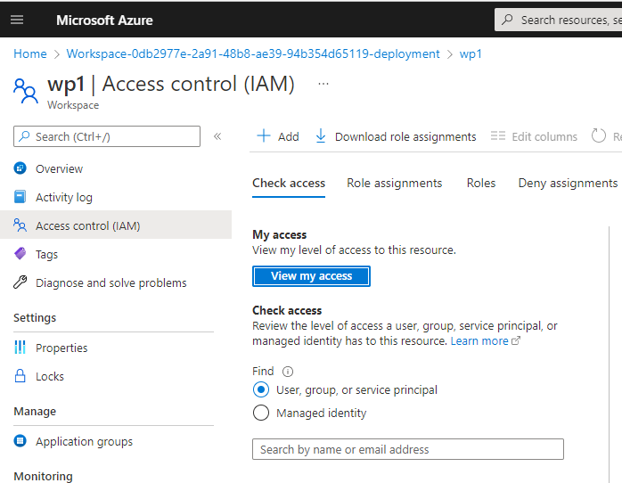Switch to the Role assignments tab

tap(394, 183)
